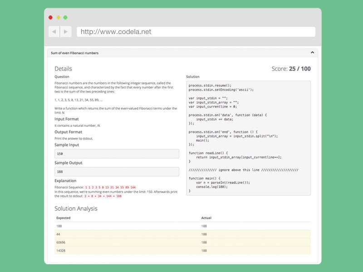This screenshot has width=363, height=272.
Task: Click the Explanation heading
Action: pos(65,180)
